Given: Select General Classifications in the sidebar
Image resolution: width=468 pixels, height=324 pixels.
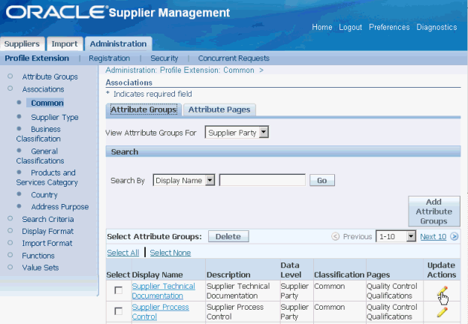Looking at the screenshot, I should [40, 156].
